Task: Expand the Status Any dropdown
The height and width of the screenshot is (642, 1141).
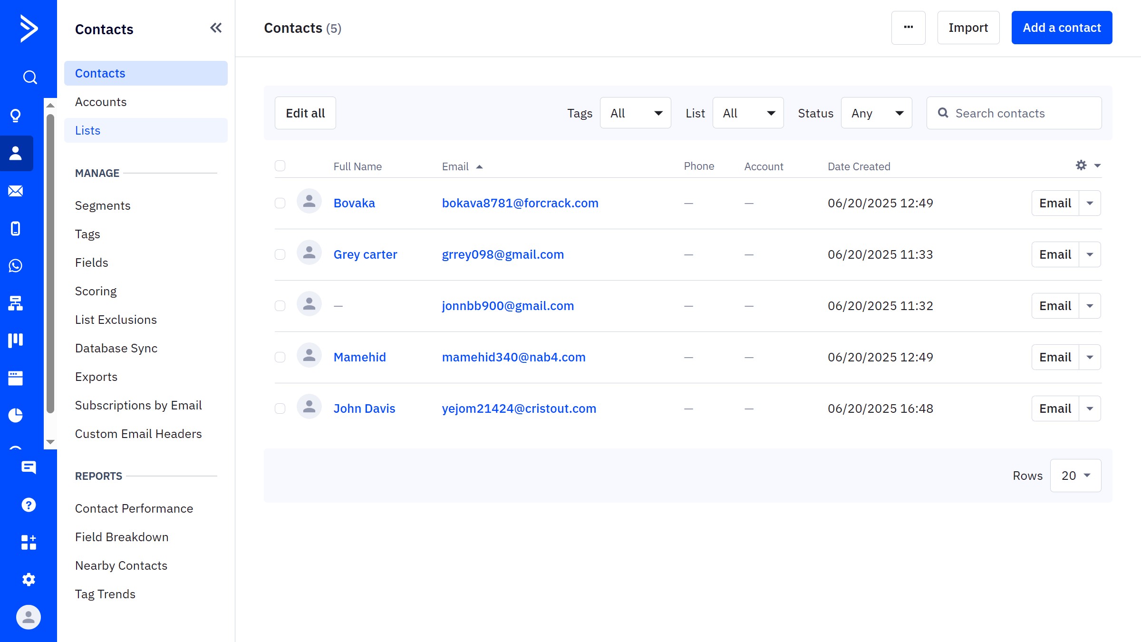Action: pos(876,113)
